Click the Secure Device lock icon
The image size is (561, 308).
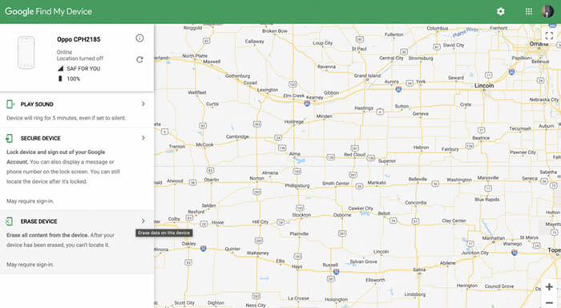[10, 138]
